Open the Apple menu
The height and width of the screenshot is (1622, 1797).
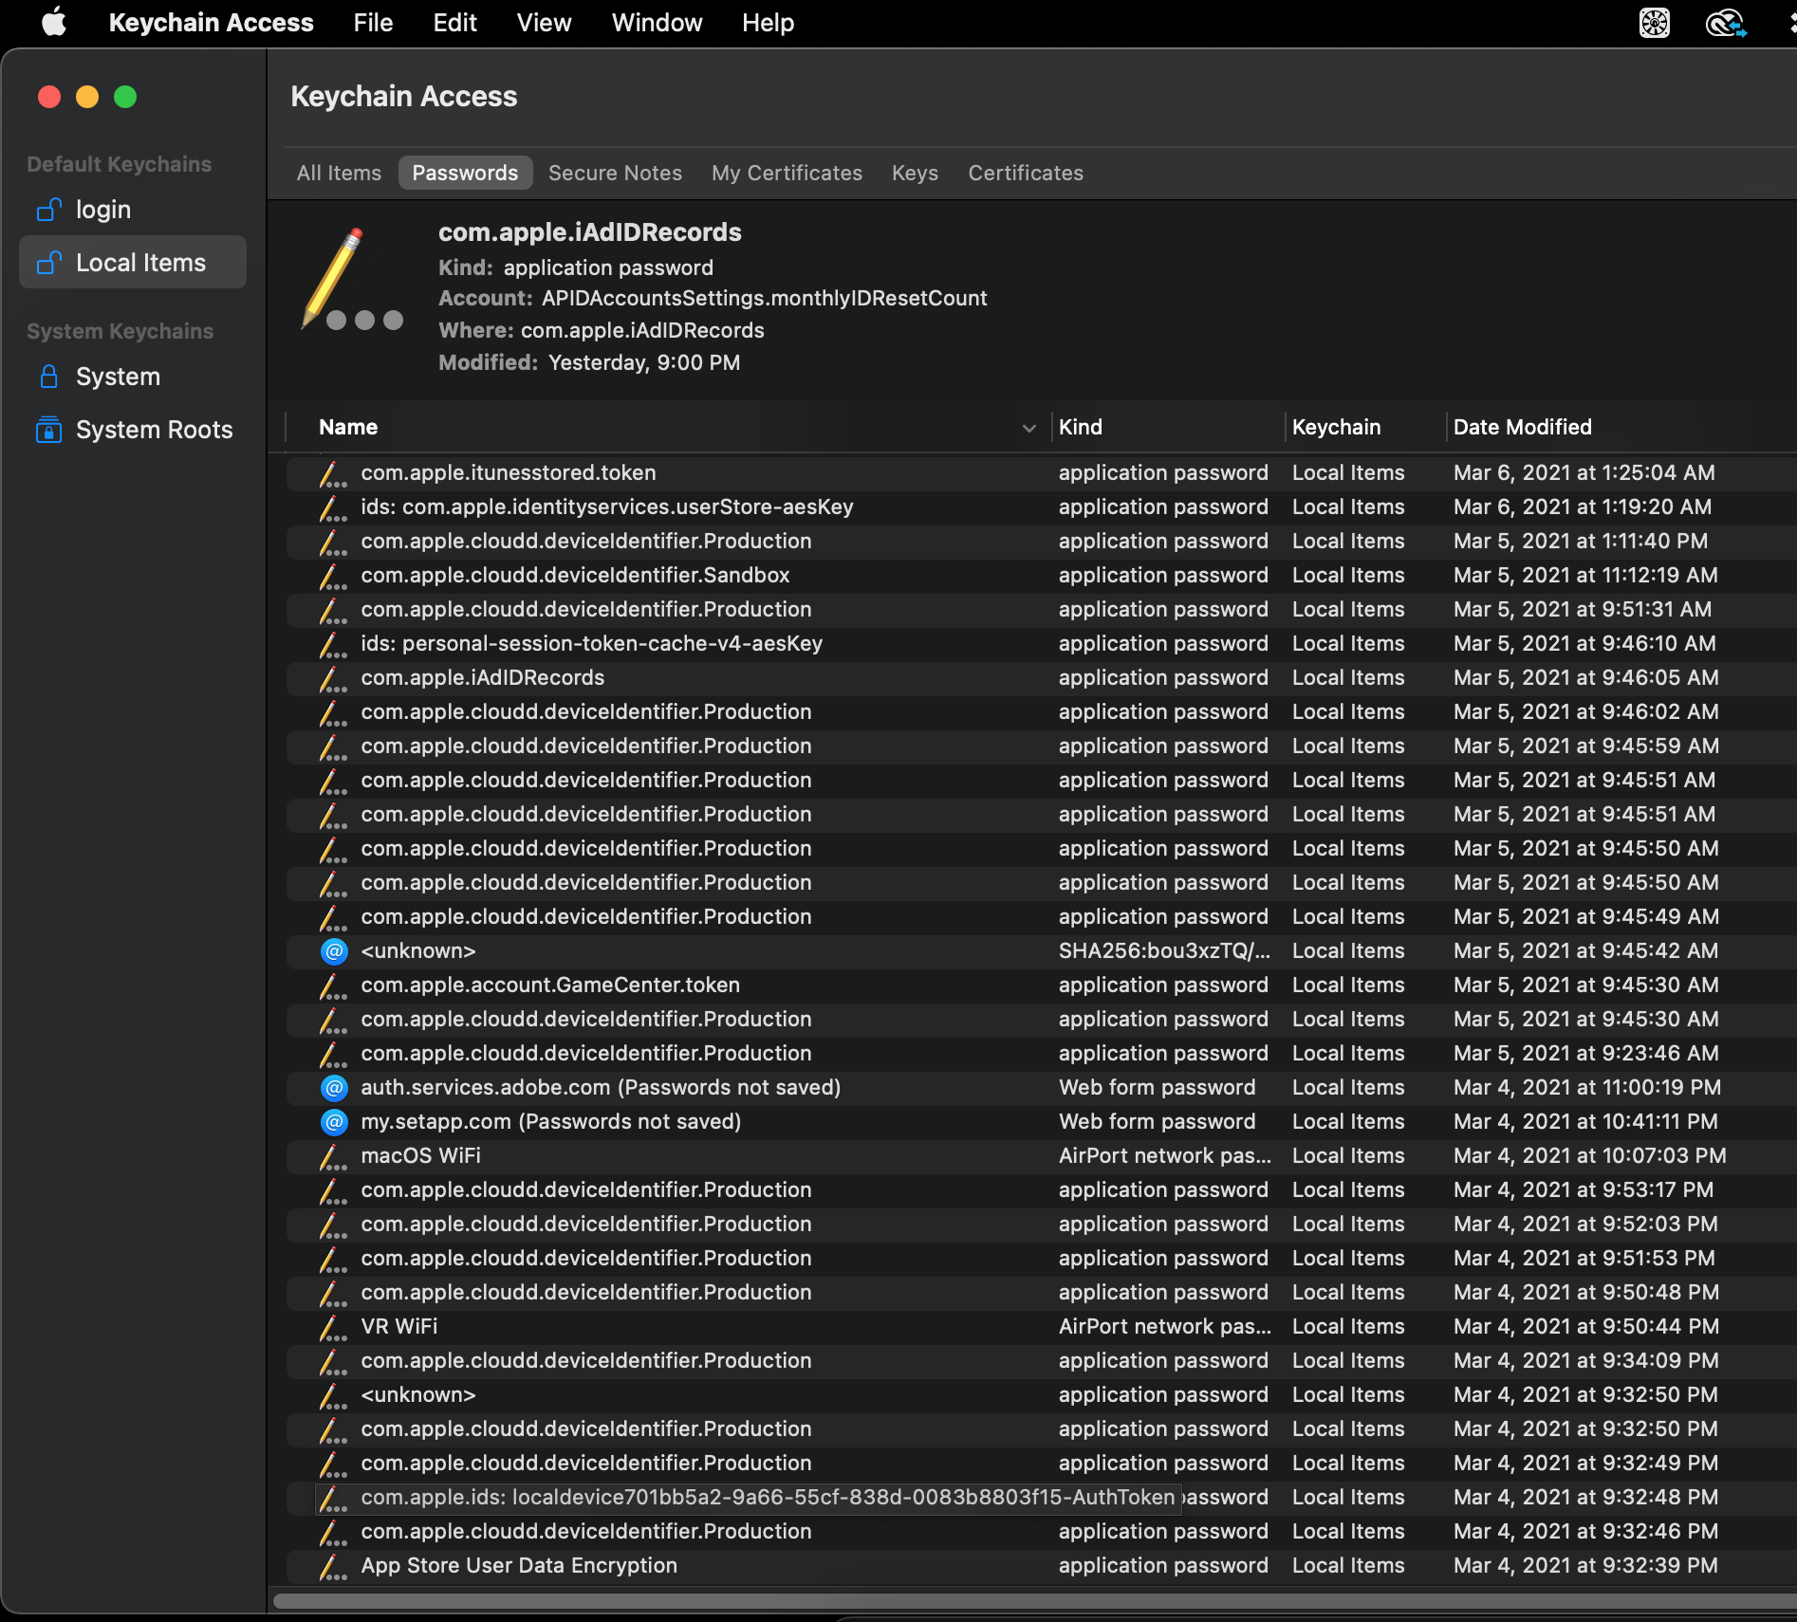click(x=54, y=23)
